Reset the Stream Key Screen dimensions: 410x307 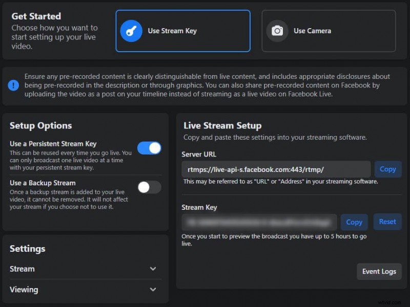[387, 222]
